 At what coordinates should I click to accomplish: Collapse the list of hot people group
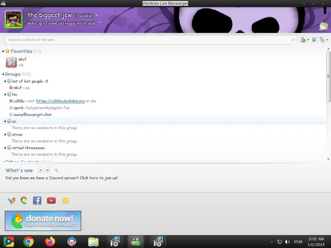point(5,81)
